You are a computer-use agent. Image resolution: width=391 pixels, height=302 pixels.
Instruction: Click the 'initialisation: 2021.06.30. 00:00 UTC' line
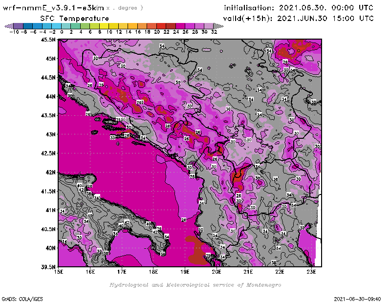[299, 8]
